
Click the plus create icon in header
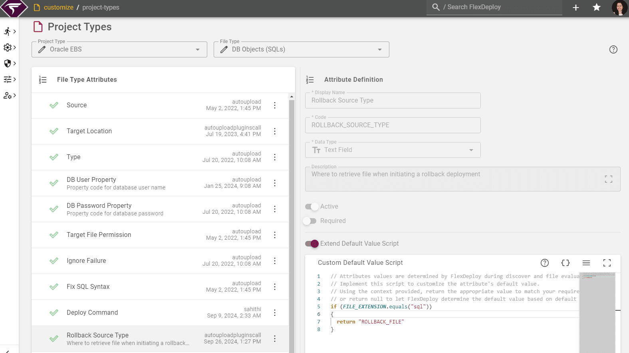point(576,7)
